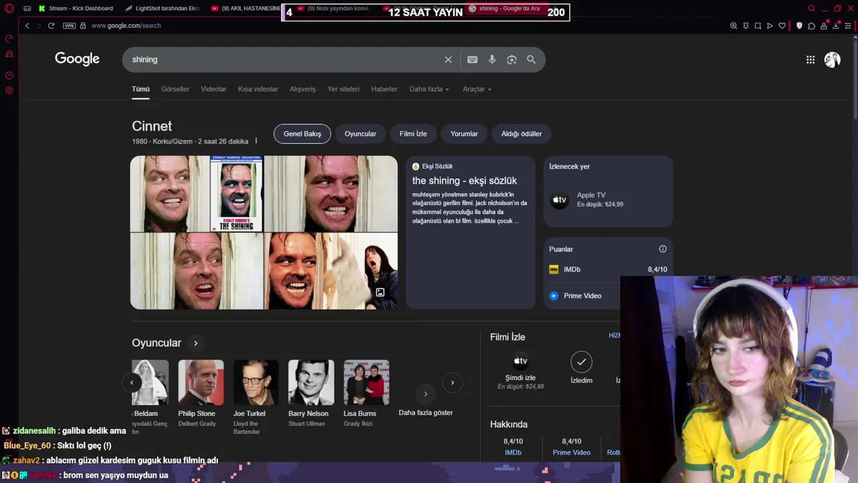Select the Alışveriş tab

coord(302,89)
